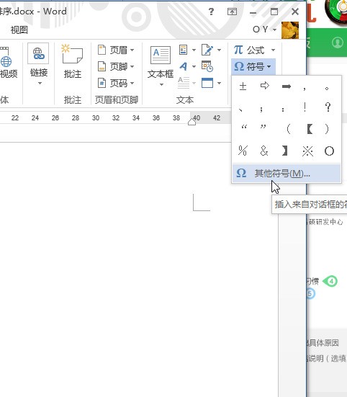The height and width of the screenshot is (397, 347).
Task: Insert the exclamation mark symbol
Action: click(305, 107)
